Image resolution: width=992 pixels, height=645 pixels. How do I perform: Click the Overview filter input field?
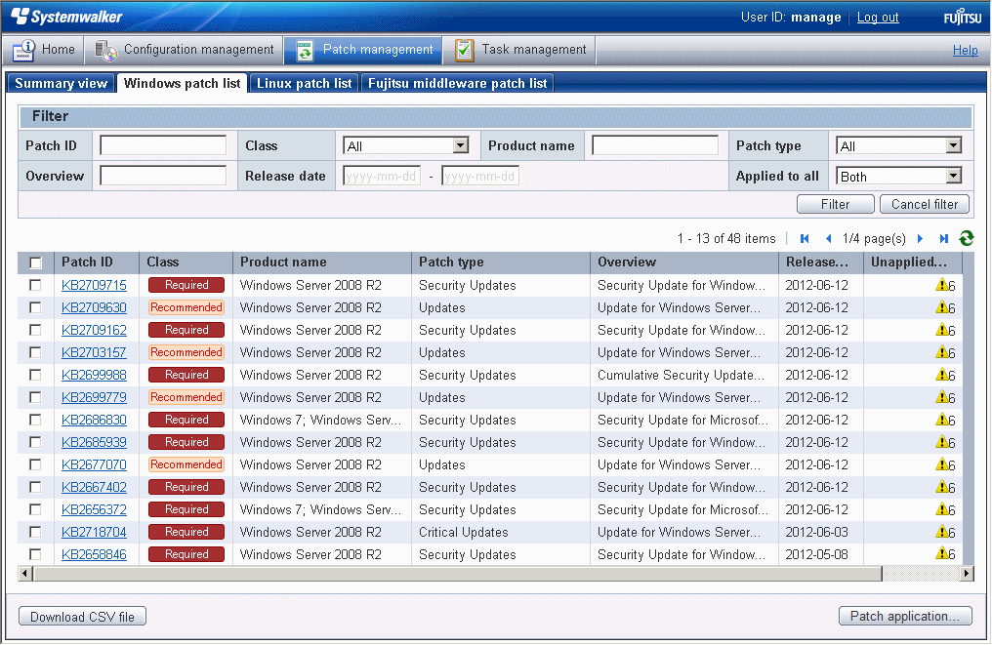click(x=163, y=176)
